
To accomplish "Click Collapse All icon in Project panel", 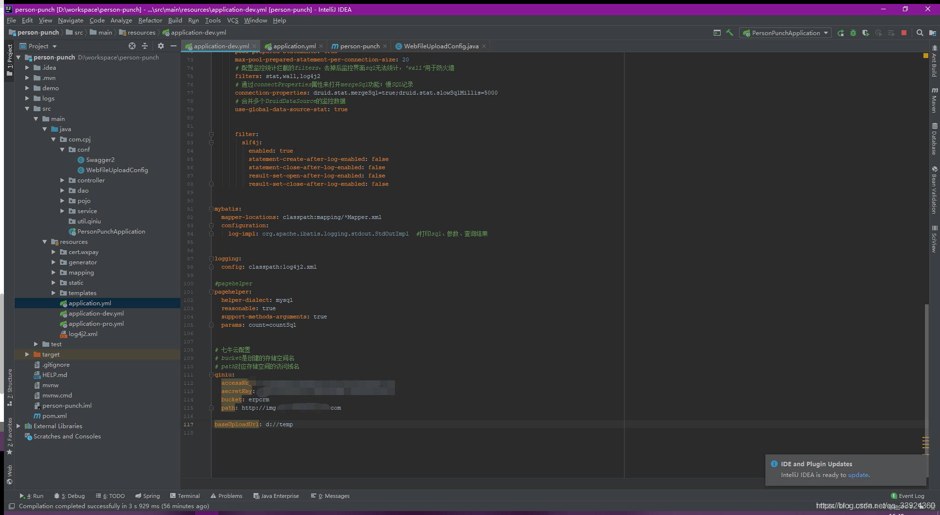I will pos(145,46).
